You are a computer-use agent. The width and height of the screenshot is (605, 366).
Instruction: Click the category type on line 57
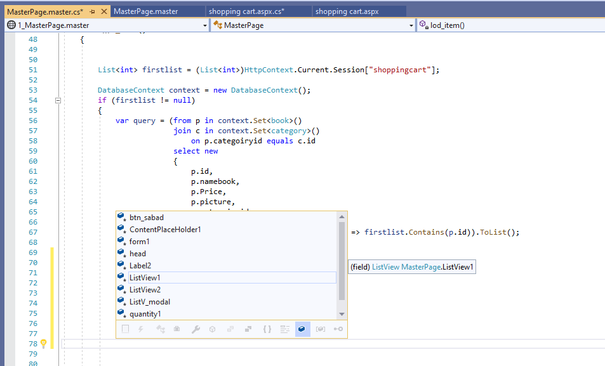(x=289, y=131)
